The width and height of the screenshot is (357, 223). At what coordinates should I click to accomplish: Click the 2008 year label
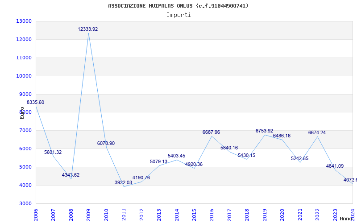pos(71,215)
